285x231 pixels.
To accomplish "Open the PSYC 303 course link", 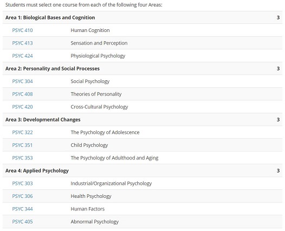I will [22, 183].
